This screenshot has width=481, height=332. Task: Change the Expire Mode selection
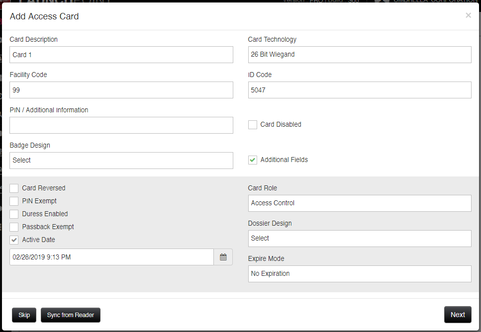(359, 274)
